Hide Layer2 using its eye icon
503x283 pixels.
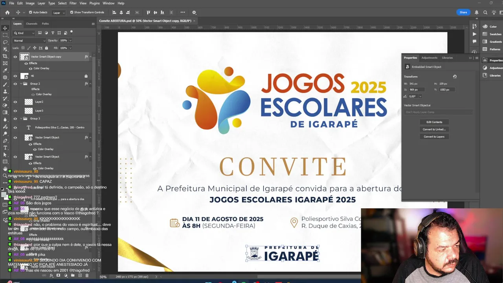point(15,102)
